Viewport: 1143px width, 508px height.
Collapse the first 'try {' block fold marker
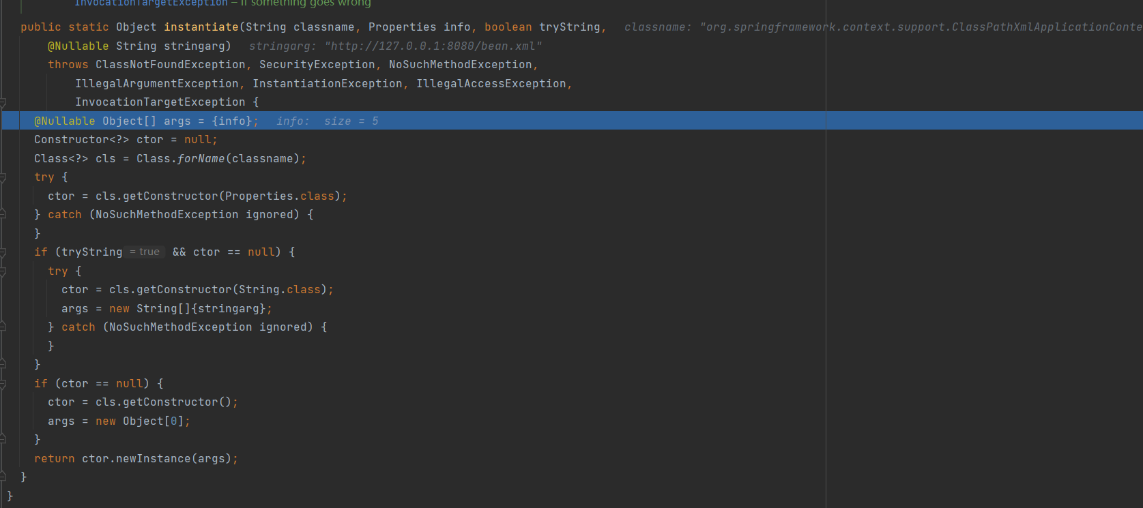point(3,179)
